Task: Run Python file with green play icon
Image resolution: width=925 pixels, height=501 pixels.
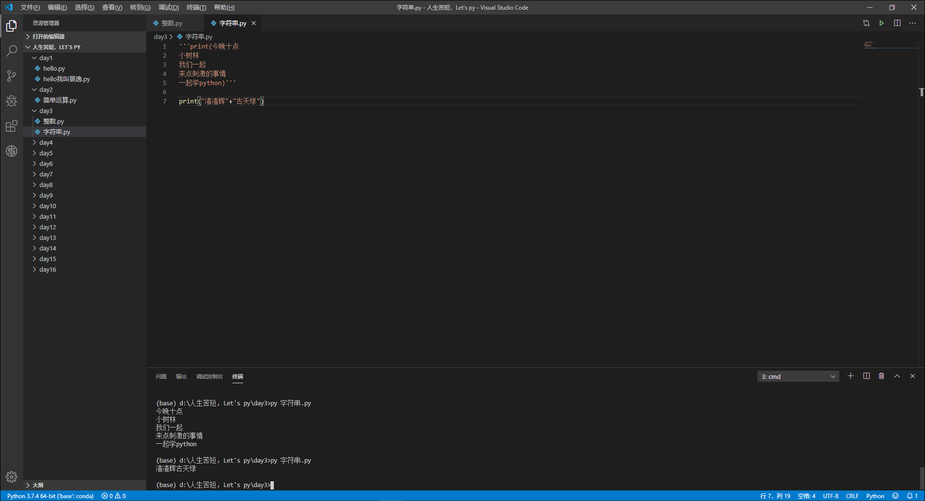Action: click(x=881, y=23)
